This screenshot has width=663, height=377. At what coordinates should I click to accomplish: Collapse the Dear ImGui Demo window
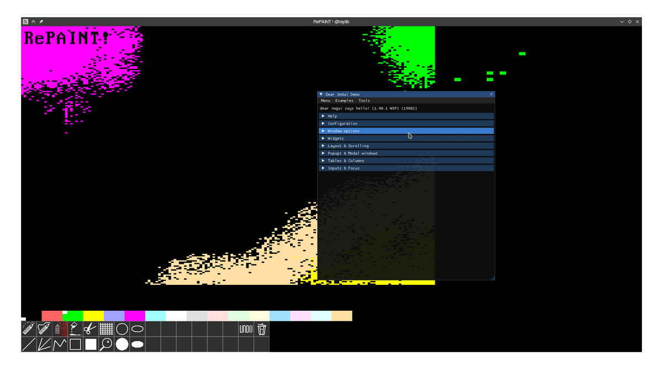point(321,94)
